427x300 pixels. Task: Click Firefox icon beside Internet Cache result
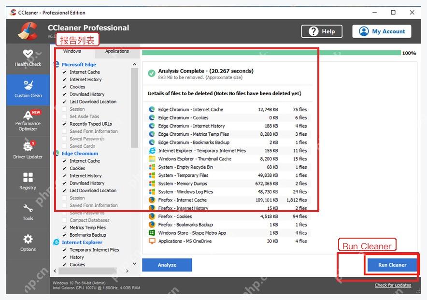tap(152, 200)
